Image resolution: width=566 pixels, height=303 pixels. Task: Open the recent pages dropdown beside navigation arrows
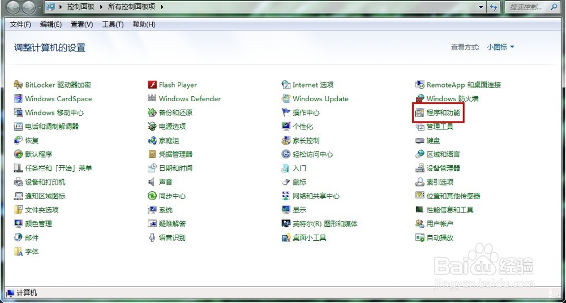tap(40, 7)
